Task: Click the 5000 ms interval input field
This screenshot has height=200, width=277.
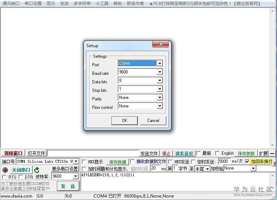Action: pos(224,161)
